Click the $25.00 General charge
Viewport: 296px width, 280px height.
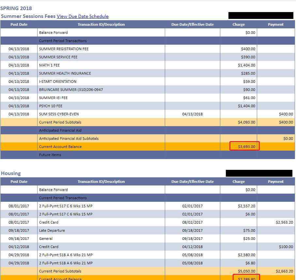point(249,239)
